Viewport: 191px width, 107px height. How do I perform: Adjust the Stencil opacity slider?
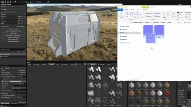pos(19,93)
